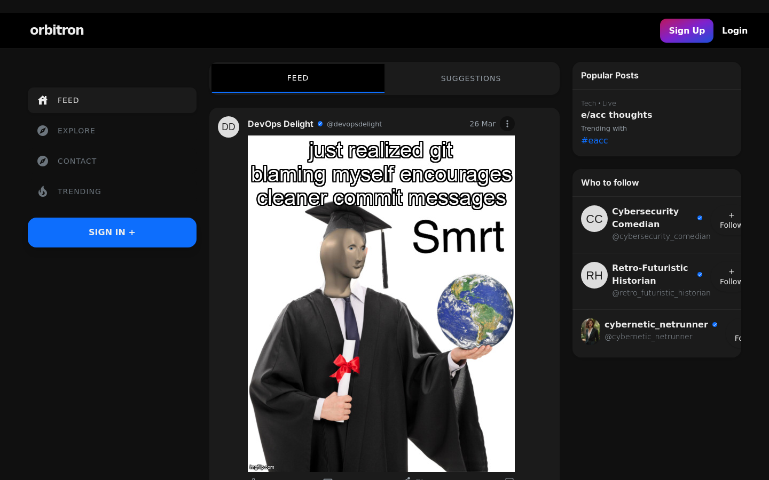Click the @devopsdelight handle
The image size is (769, 480).
(354, 124)
